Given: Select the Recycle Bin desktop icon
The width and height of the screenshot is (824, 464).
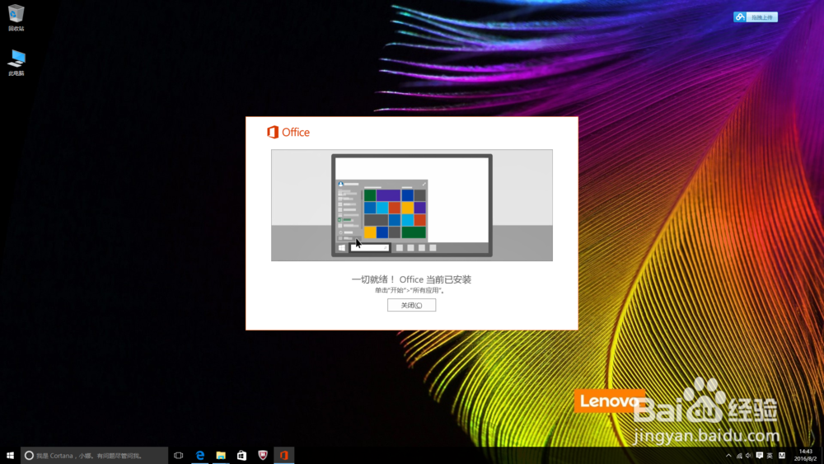Looking at the screenshot, I should point(16,18).
